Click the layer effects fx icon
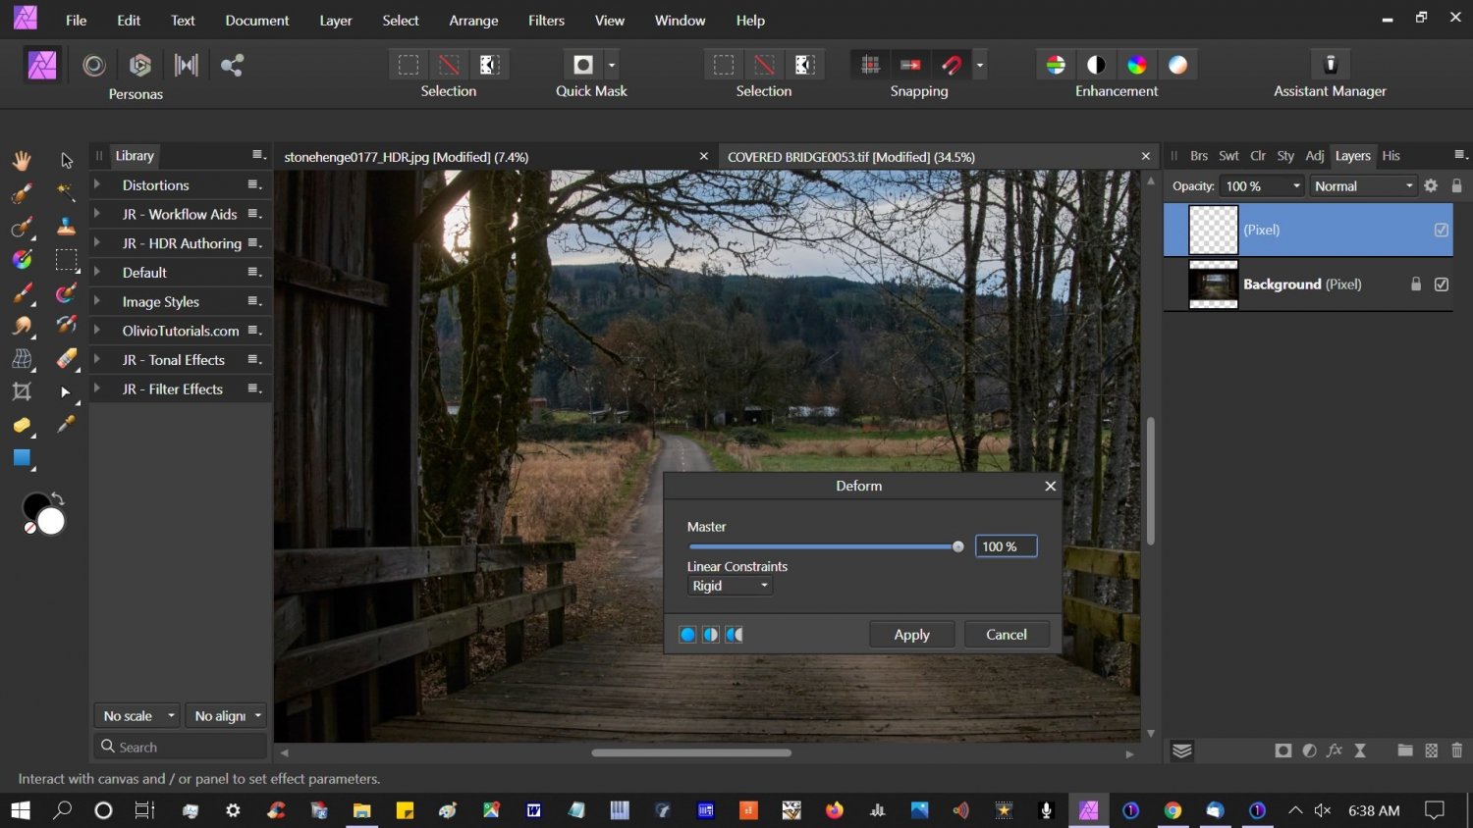Screen dimensions: 1473x828 (x=1334, y=750)
